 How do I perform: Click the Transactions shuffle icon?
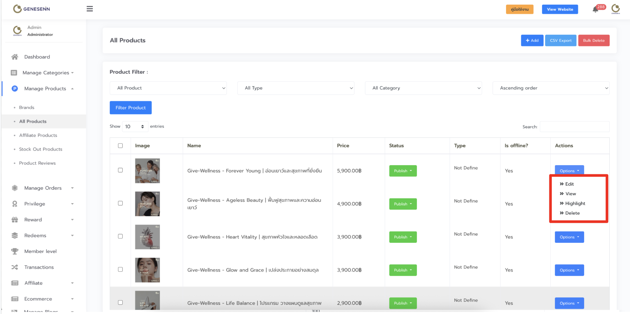click(x=15, y=267)
